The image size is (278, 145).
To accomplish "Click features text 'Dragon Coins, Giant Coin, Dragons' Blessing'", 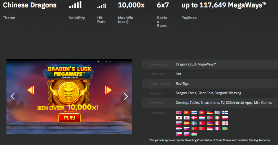I will pyautogui.click(x=208, y=93).
